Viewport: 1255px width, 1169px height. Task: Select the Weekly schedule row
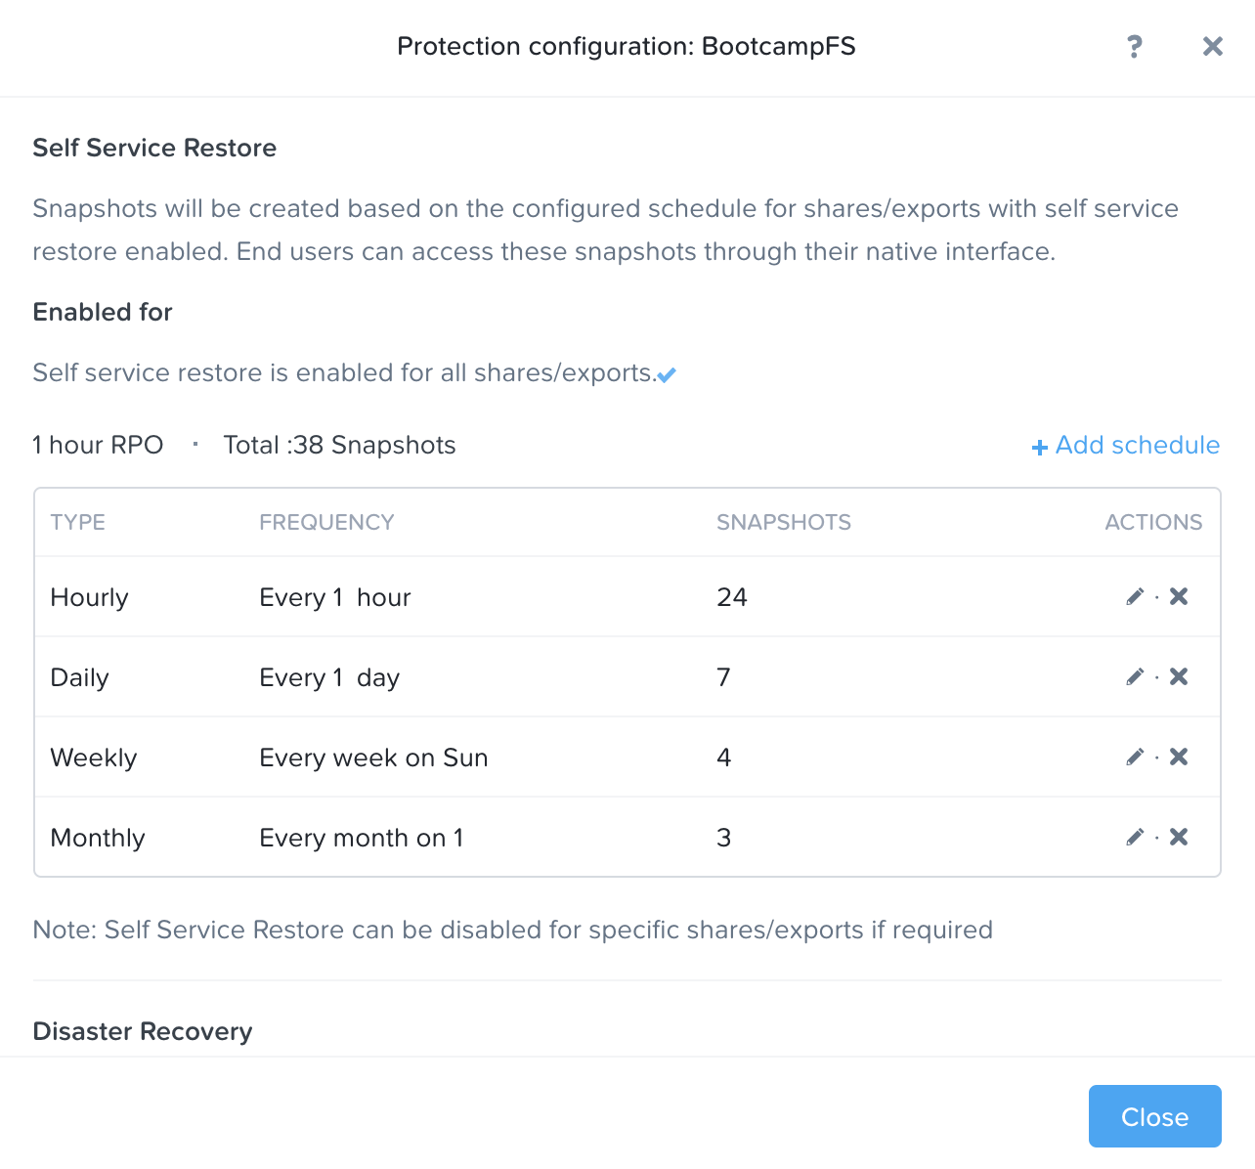pos(627,757)
